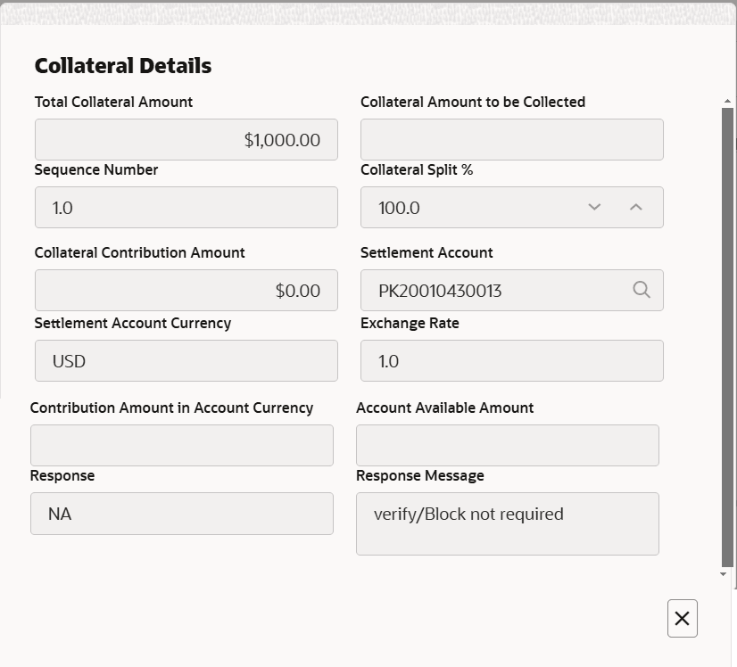
Task: Increase the Collateral Split percentage value
Action: click(x=635, y=207)
